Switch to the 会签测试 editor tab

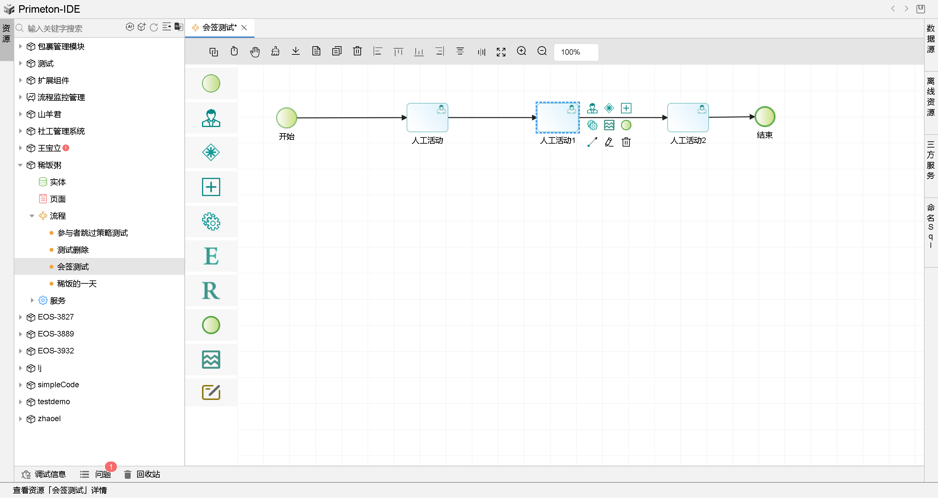tap(219, 28)
